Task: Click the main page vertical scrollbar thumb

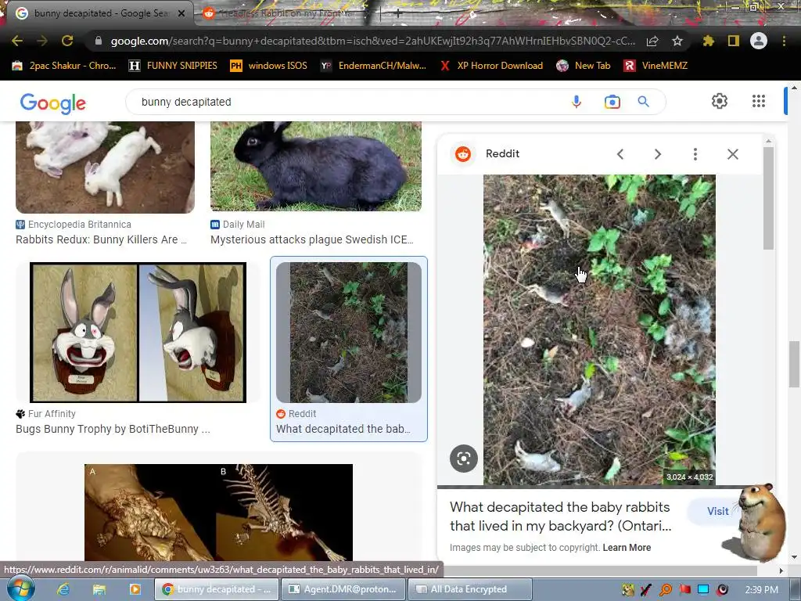Action: click(x=794, y=364)
